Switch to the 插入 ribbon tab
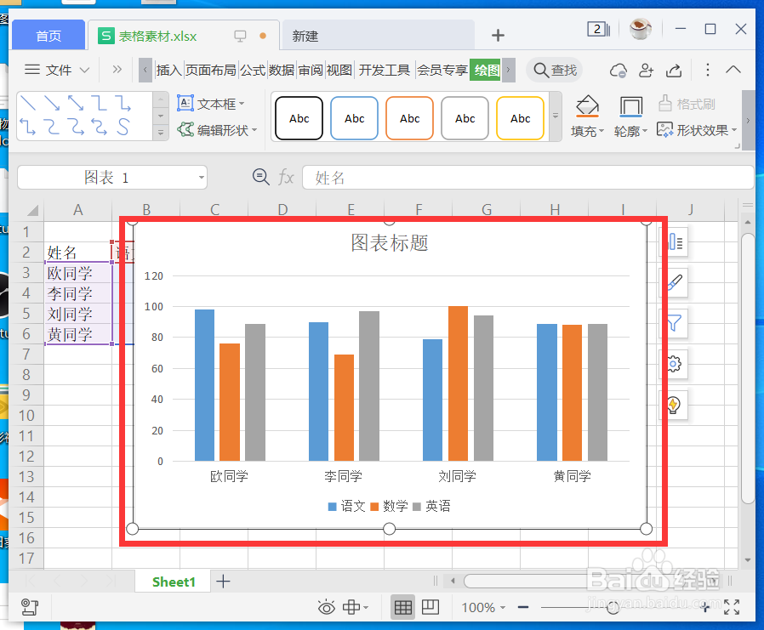 pos(168,71)
